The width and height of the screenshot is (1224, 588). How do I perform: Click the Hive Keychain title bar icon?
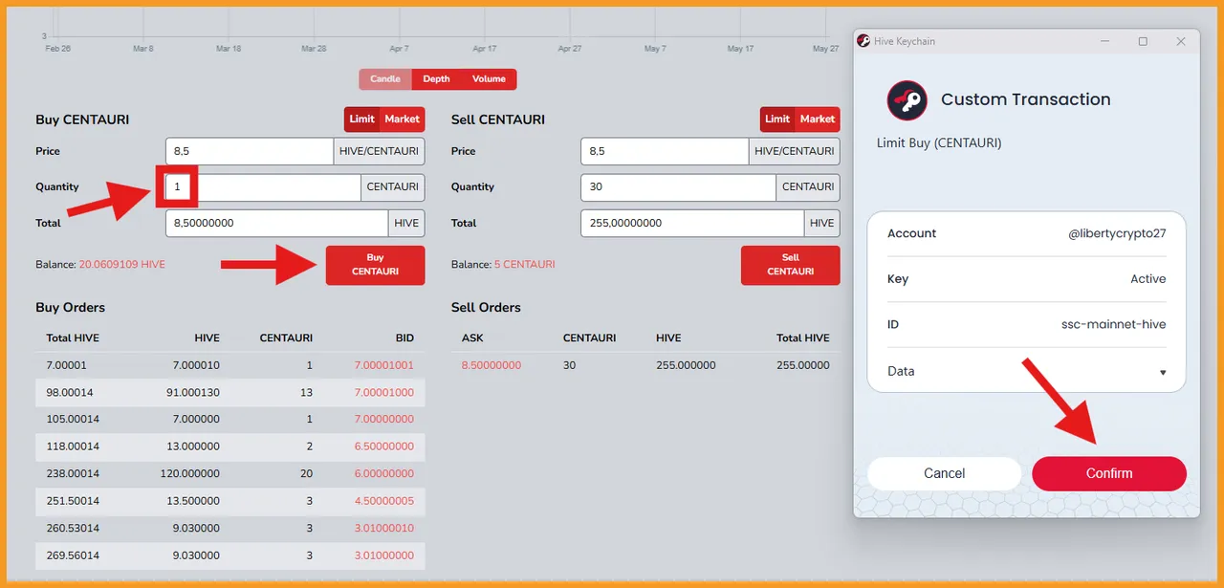pos(864,41)
